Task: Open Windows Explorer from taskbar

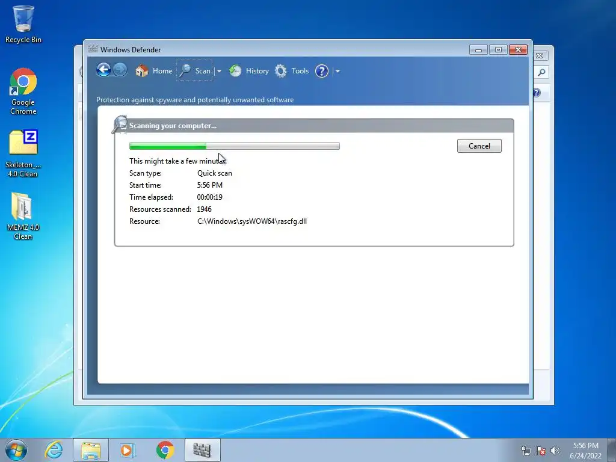Action: tap(91, 450)
